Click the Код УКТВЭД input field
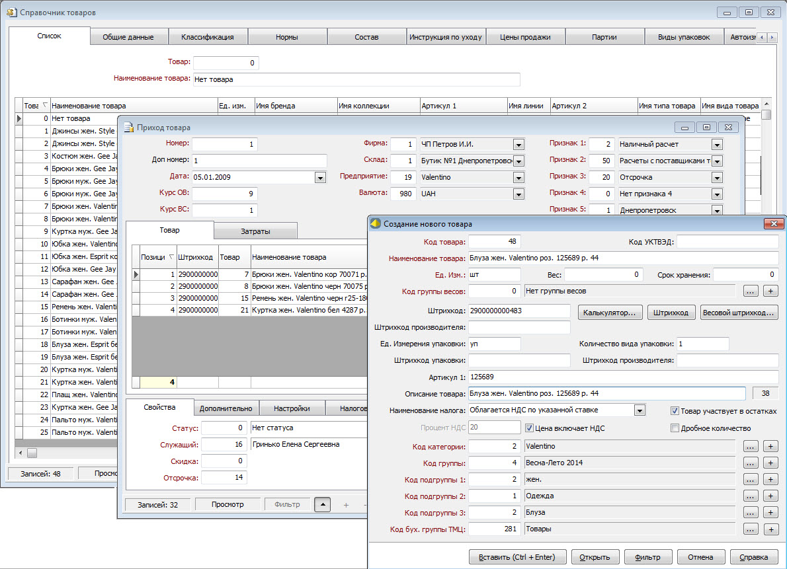787x569 pixels. click(727, 242)
